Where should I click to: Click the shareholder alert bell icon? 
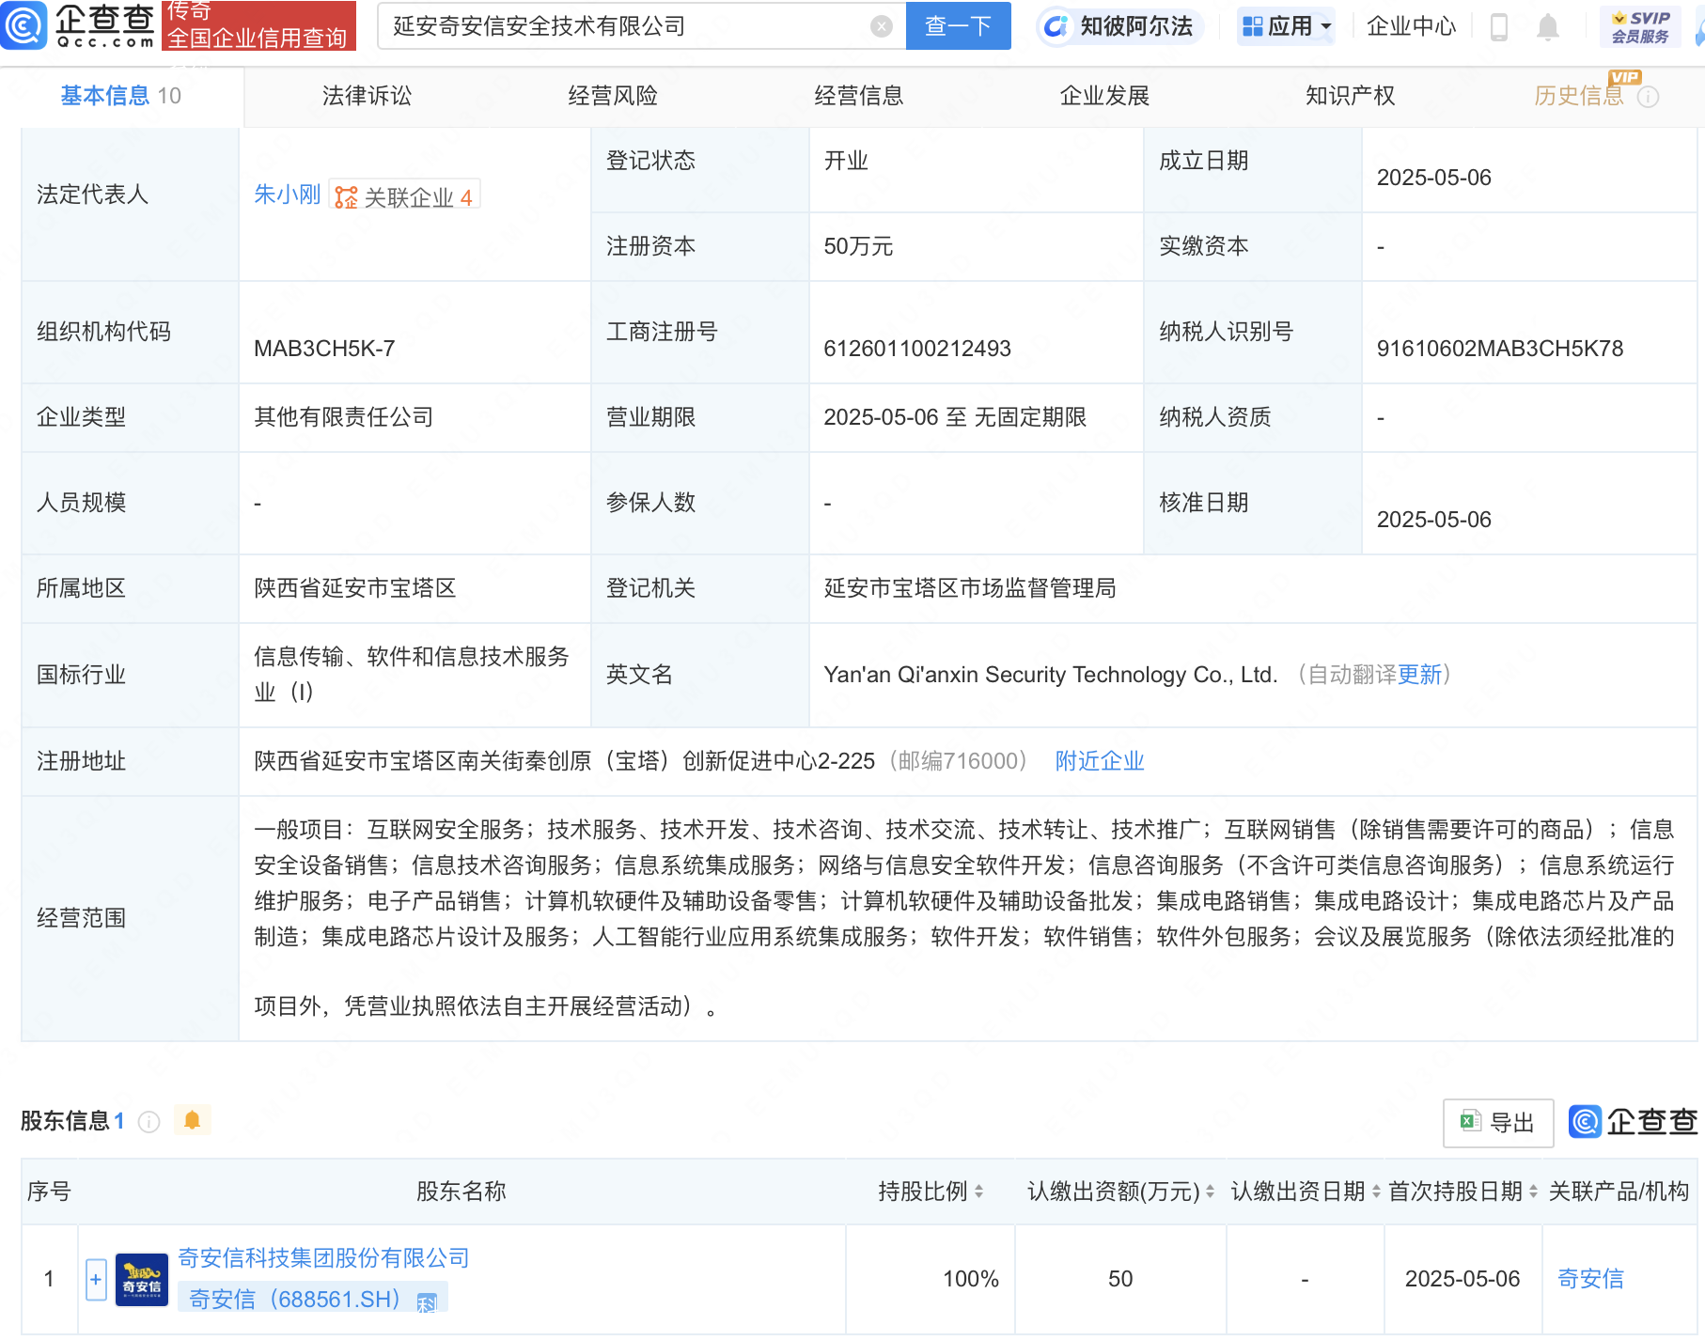tap(193, 1120)
